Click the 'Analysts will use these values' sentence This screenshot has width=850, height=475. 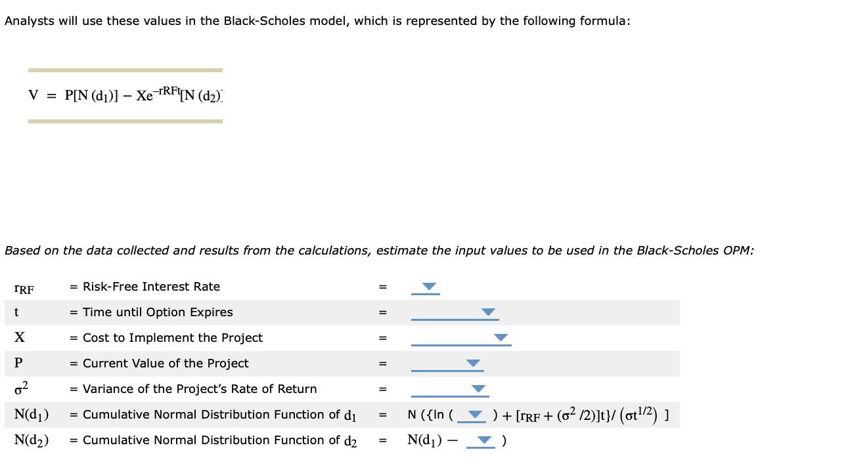click(x=317, y=21)
